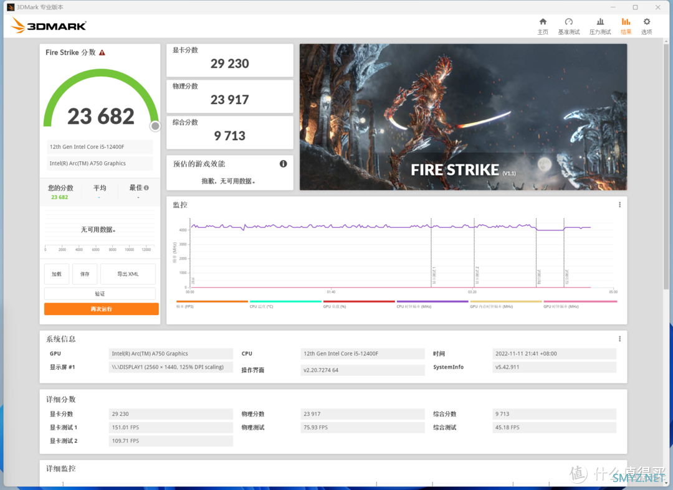This screenshot has width=673, height=490.
Task: Click the Intel Arc A750 Graphics label under the gauge
Action: [100, 163]
